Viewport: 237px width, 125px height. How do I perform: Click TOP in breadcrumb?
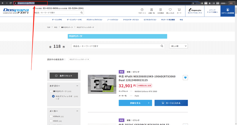click(x=49, y=27)
